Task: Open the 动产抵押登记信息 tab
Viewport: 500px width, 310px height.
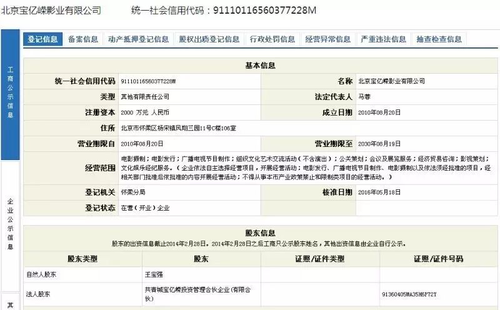Action: point(138,39)
